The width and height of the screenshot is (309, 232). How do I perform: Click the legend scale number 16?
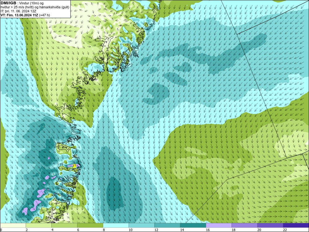click(208, 230)
